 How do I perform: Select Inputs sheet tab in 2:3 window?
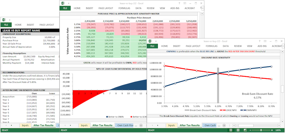point(172,125)
